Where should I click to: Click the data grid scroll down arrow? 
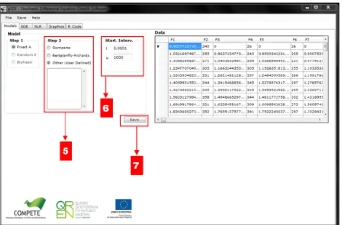[326, 114]
